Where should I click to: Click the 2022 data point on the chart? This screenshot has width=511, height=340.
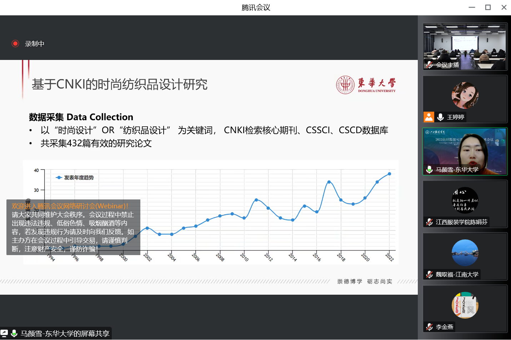point(389,174)
